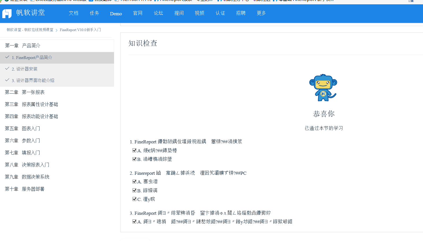The height and width of the screenshot is (241, 423).
Task: Click the 已通过本节的学习 message
Action: click(324, 128)
